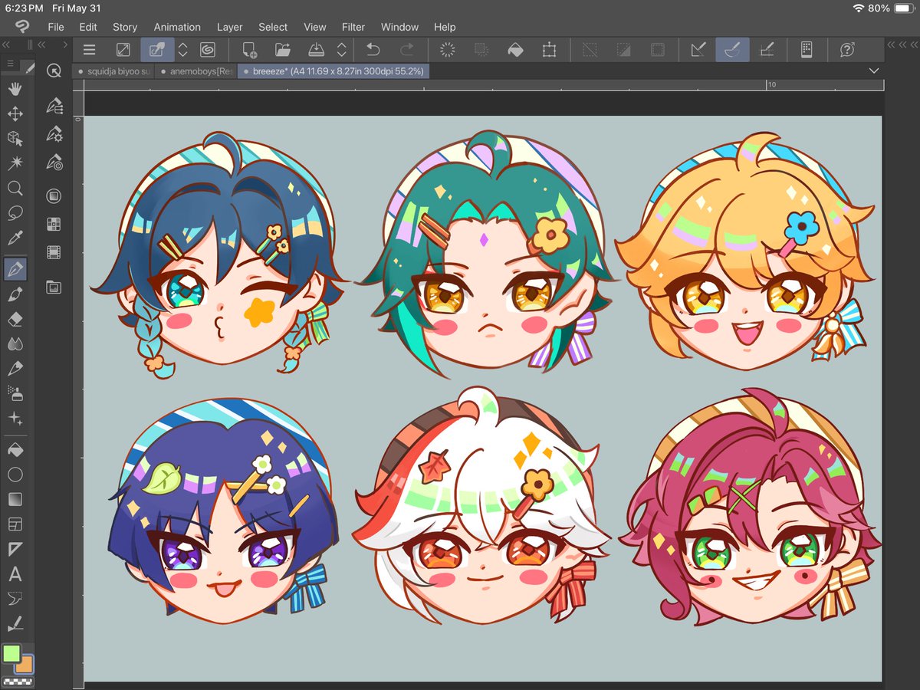This screenshot has width=920, height=690.
Task: Expand the up-down arrows beside gesture button
Action: click(182, 50)
